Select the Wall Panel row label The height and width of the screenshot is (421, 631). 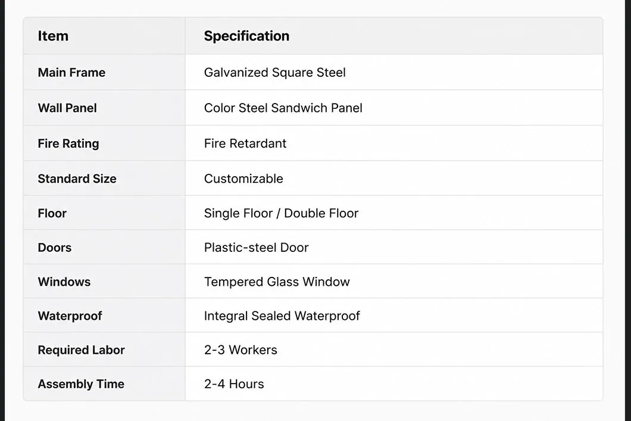[67, 108]
